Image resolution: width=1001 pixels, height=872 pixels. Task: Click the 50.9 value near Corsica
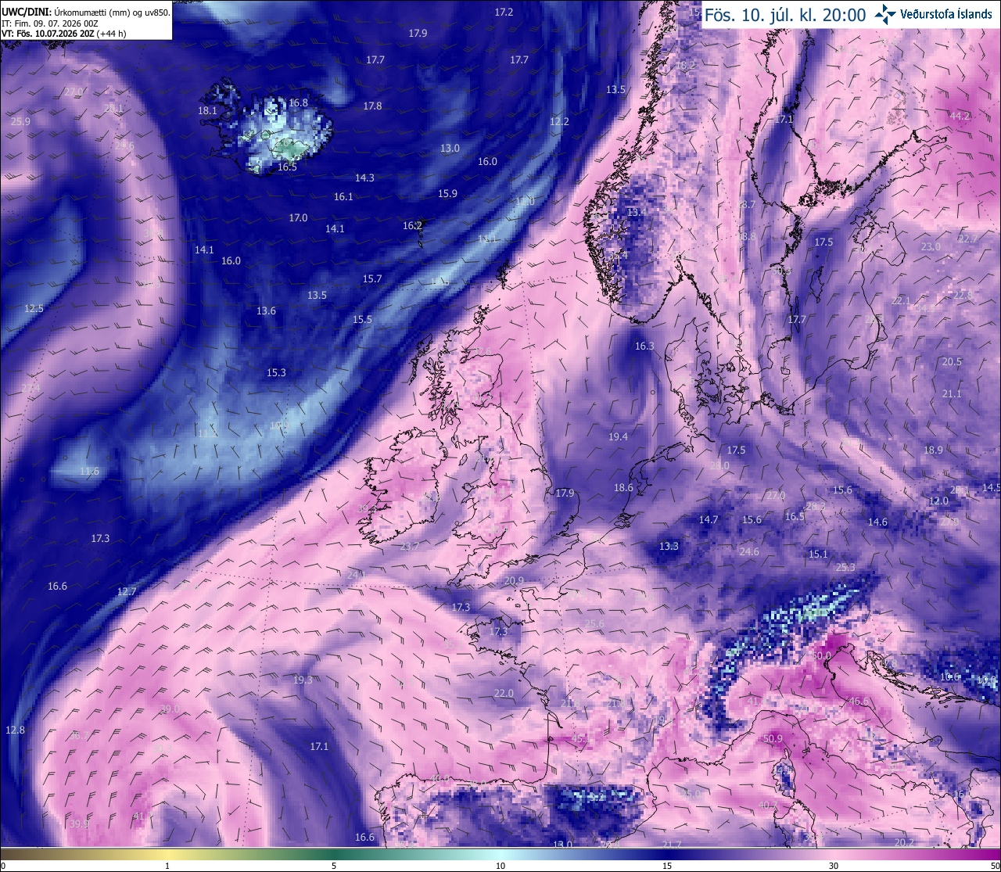[x=773, y=738]
